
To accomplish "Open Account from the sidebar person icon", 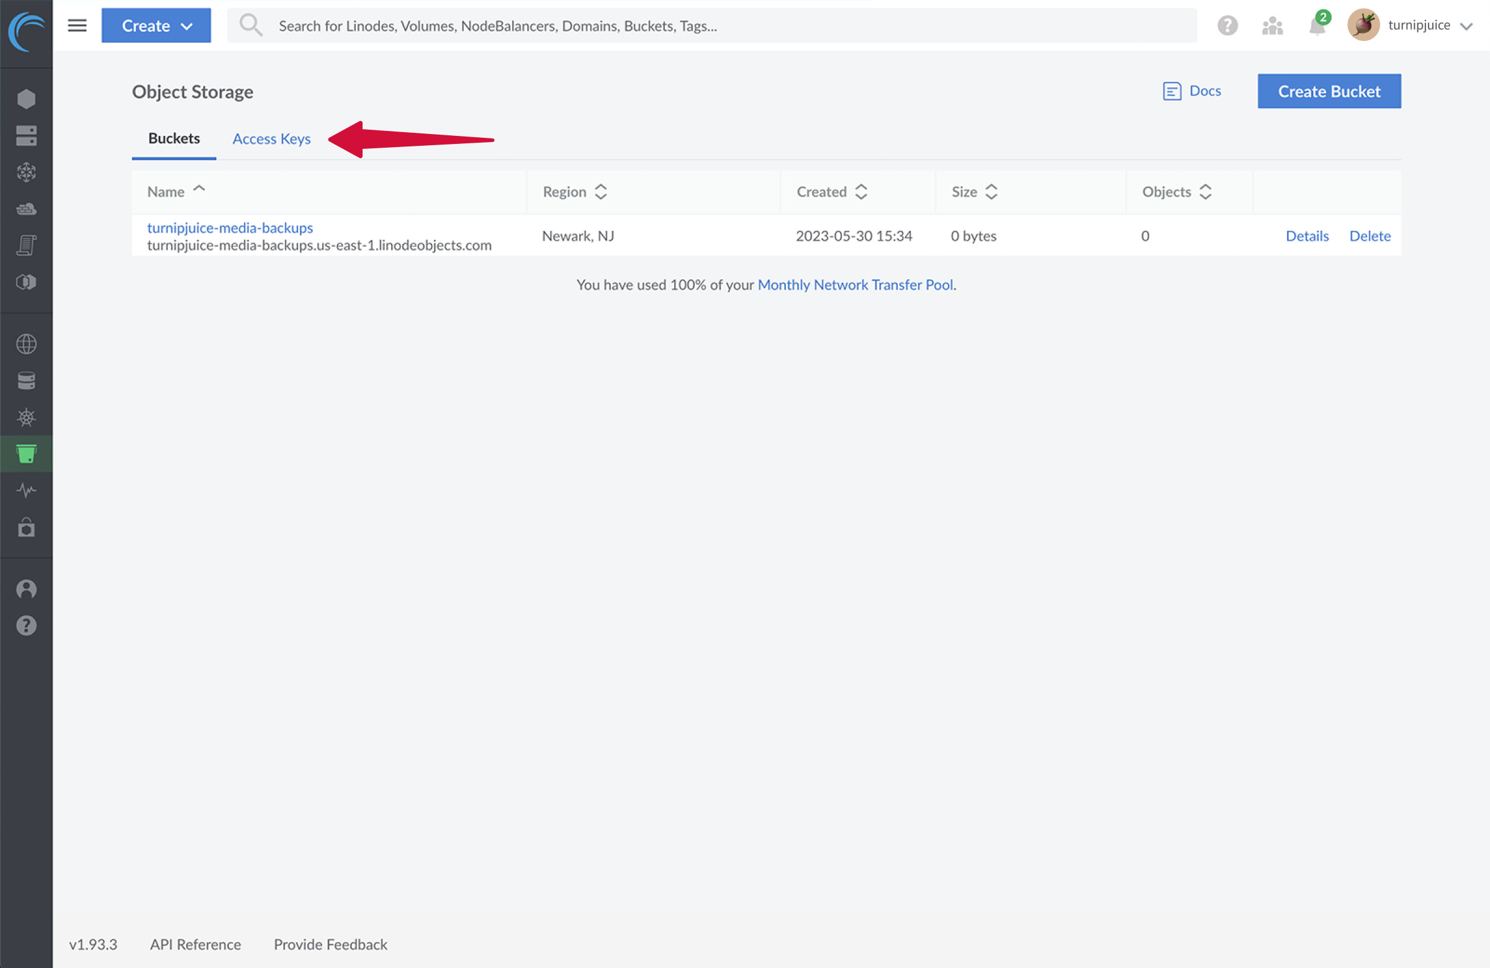I will pos(26,589).
